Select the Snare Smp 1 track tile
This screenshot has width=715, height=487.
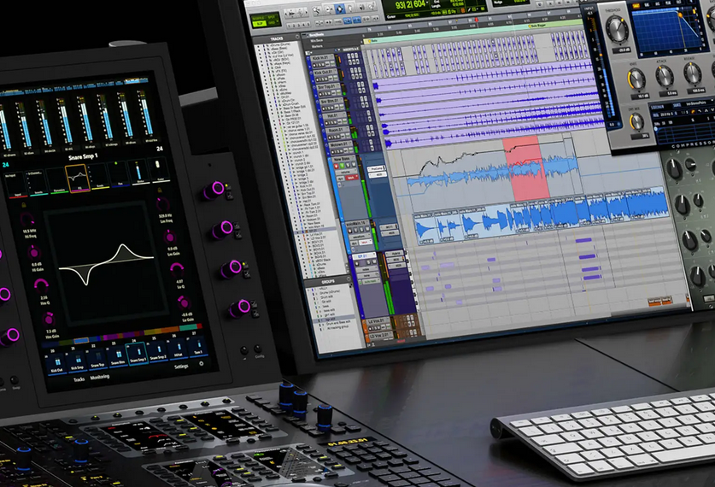[x=137, y=354]
